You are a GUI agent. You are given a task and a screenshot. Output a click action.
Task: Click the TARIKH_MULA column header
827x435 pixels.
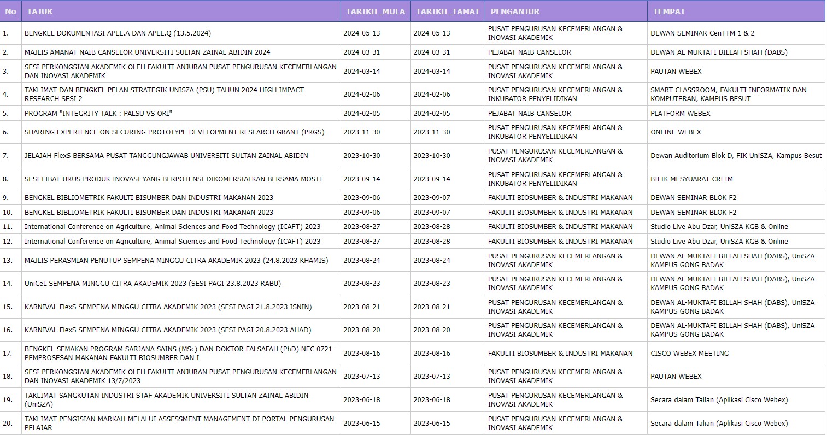[376, 11]
